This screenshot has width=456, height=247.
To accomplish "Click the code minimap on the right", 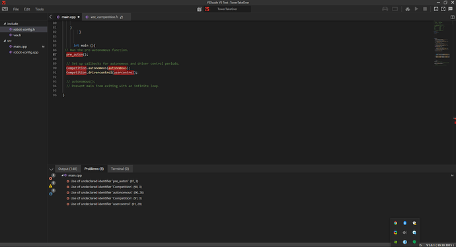I will pos(442,44).
